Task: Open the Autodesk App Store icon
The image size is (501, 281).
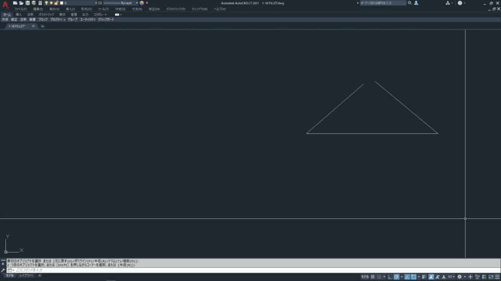Action: (x=448, y=3)
